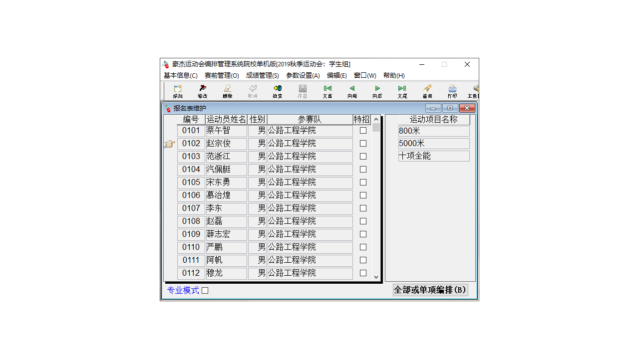Open the 窗口 menu
The image size is (639, 359).
tap(365, 75)
